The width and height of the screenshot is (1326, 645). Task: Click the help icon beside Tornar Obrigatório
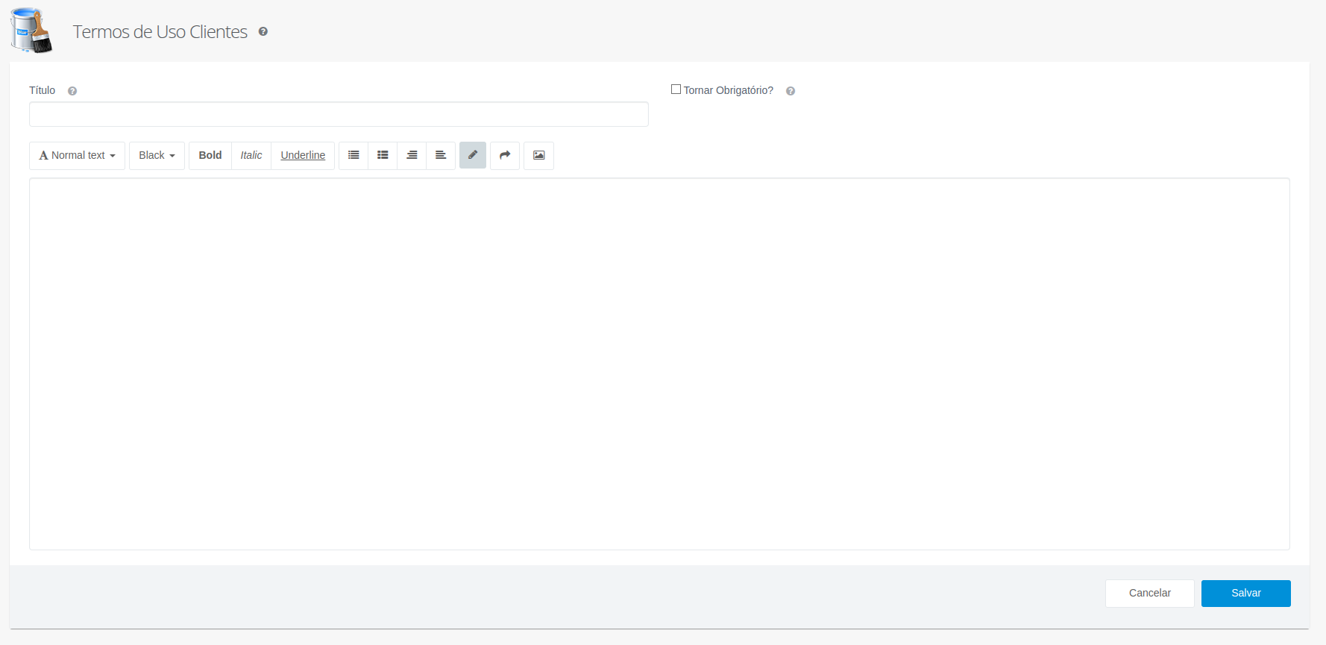point(791,91)
